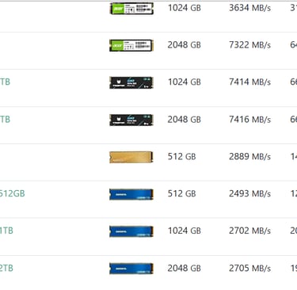Open the product link ending in 512GB

click(12, 193)
